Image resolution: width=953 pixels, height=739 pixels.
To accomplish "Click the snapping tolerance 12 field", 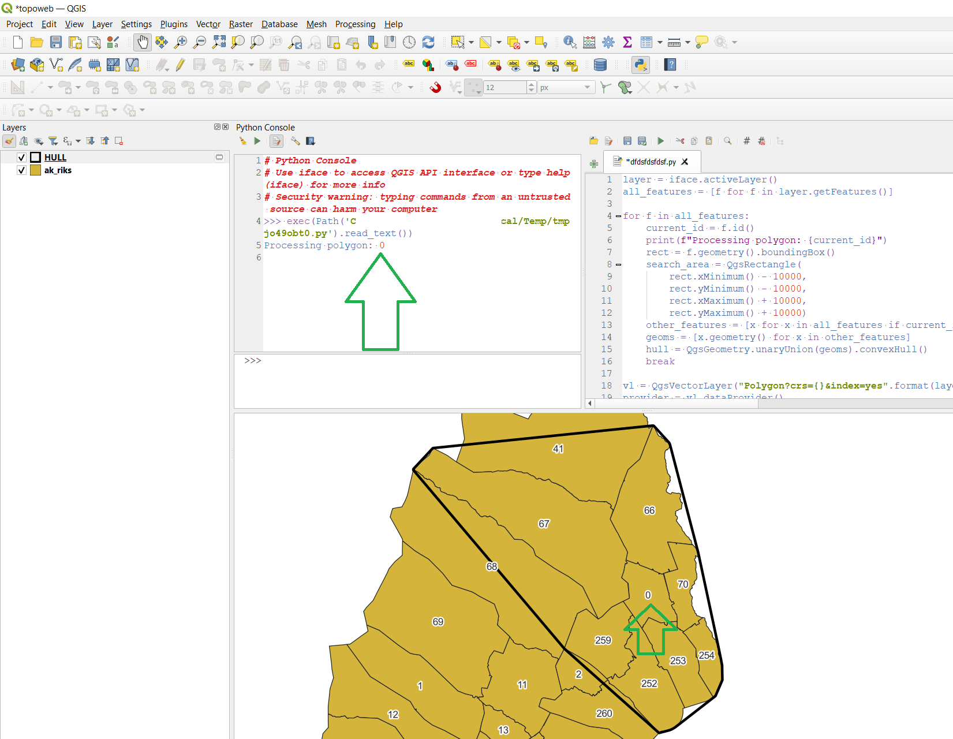I will coord(505,87).
